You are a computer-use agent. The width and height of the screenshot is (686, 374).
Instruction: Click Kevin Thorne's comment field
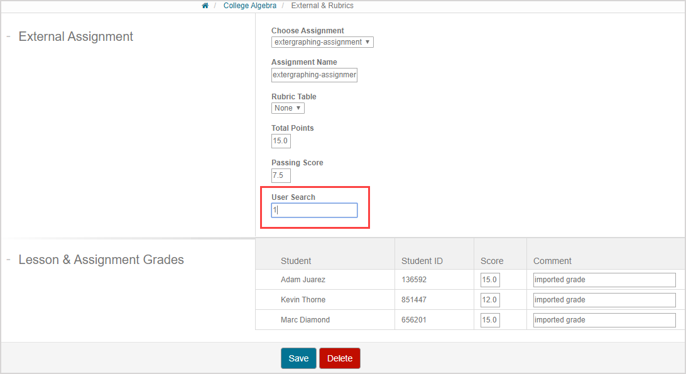click(x=604, y=300)
